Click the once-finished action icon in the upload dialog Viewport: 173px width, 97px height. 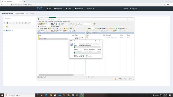click(83, 56)
